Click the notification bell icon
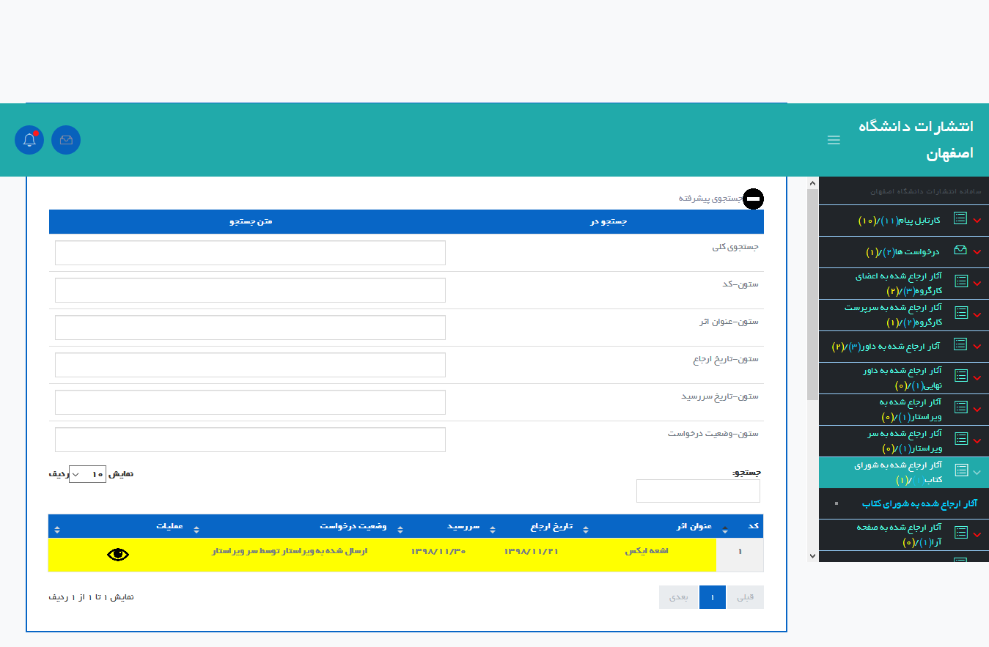989x647 pixels. [29, 140]
